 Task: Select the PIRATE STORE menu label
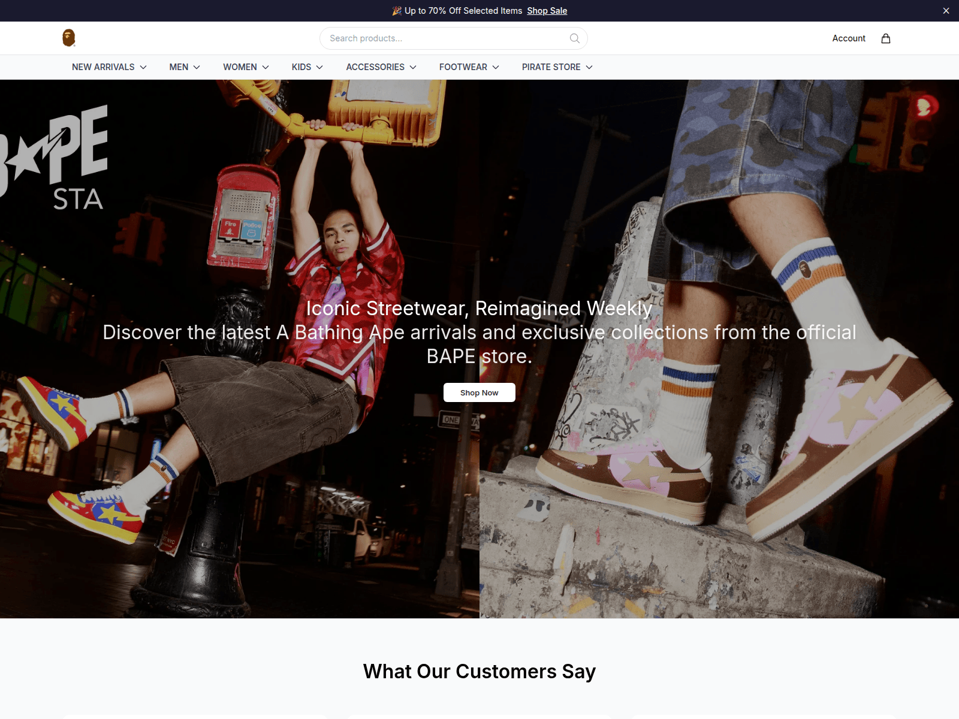click(551, 67)
